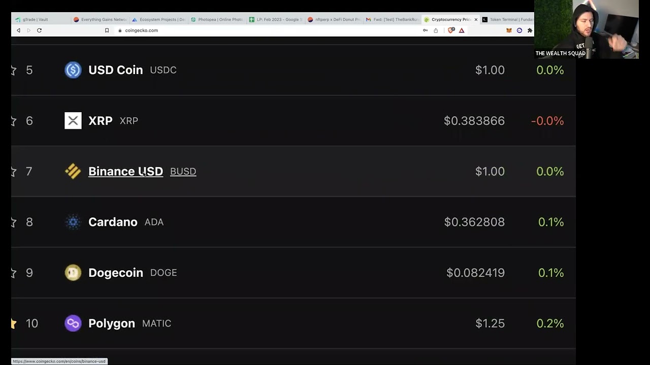Click the bookmark icon beside address bar
This screenshot has height=365, width=650.
107,30
